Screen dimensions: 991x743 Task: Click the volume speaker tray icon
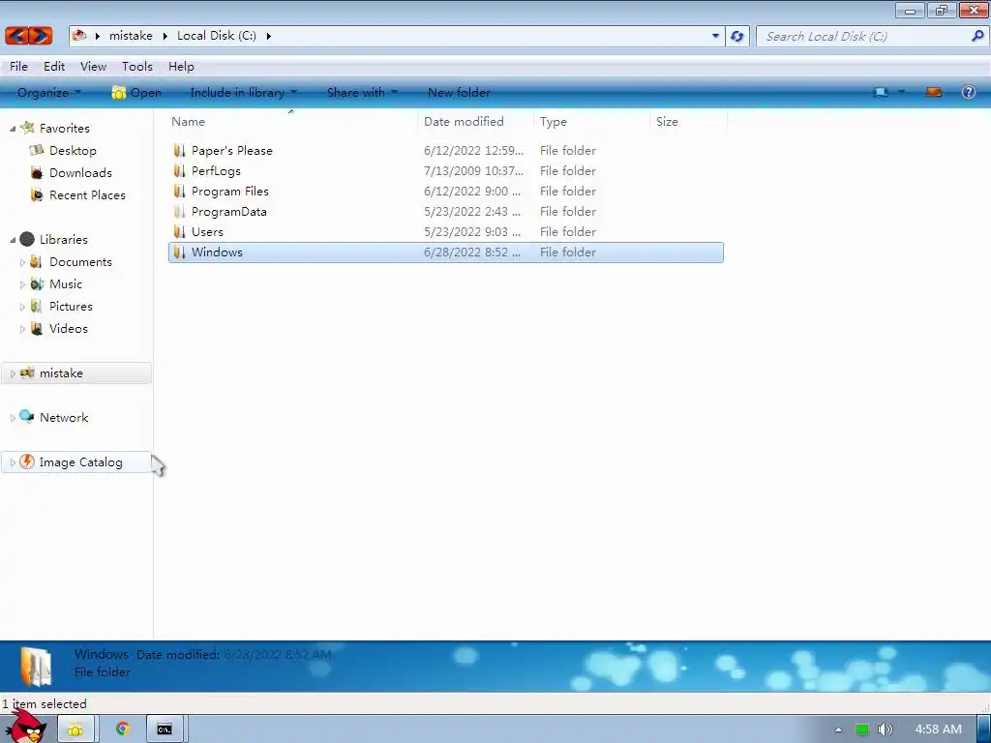tap(885, 729)
